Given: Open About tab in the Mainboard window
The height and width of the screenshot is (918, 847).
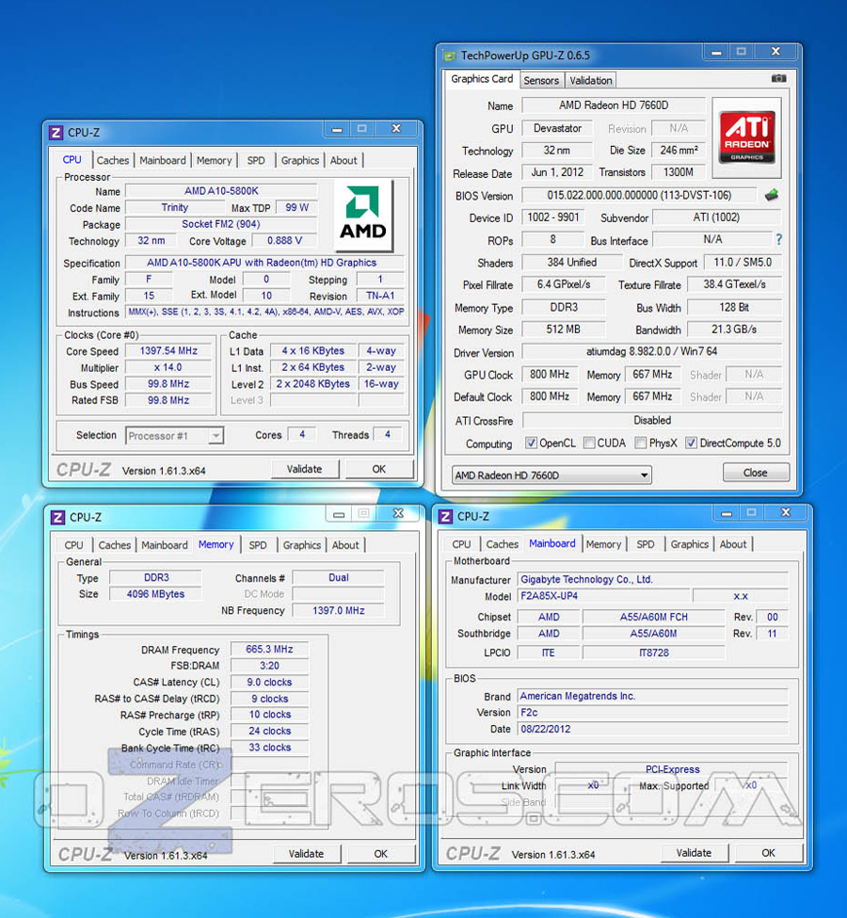Looking at the screenshot, I should point(733,544).
